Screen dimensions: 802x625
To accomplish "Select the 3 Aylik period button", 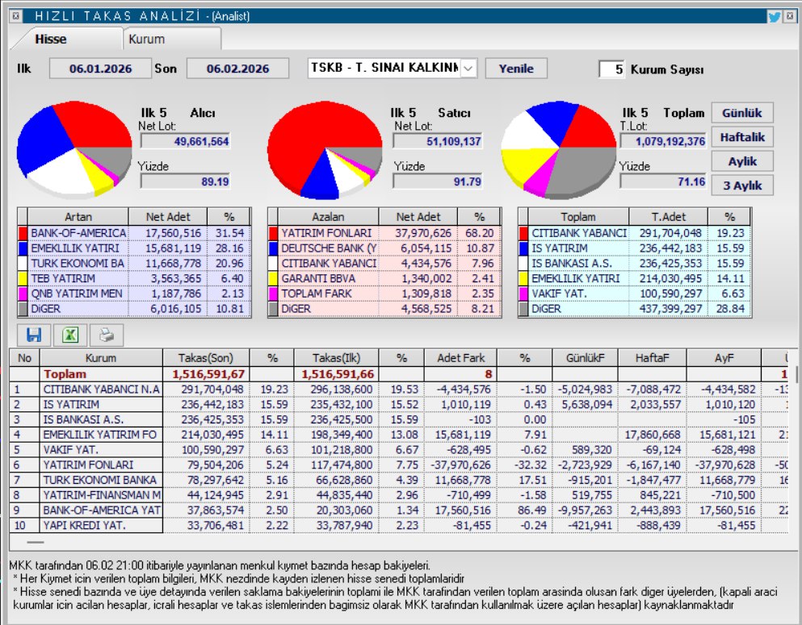I will point(742,185).
